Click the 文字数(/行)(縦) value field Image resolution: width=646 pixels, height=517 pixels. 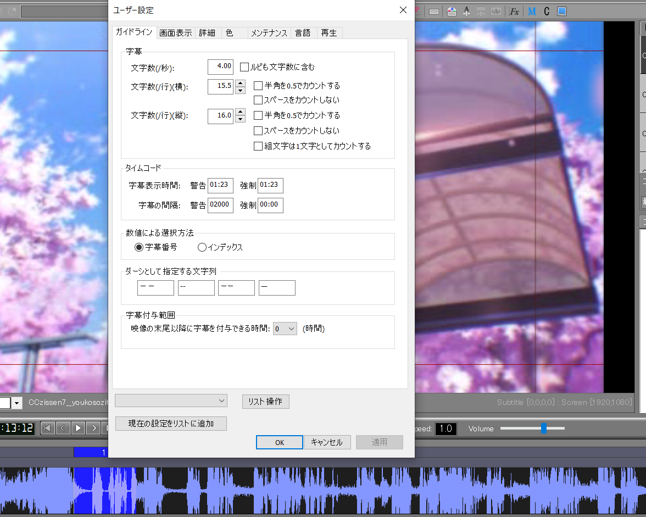pyautogui.click(x=220, y=116)
